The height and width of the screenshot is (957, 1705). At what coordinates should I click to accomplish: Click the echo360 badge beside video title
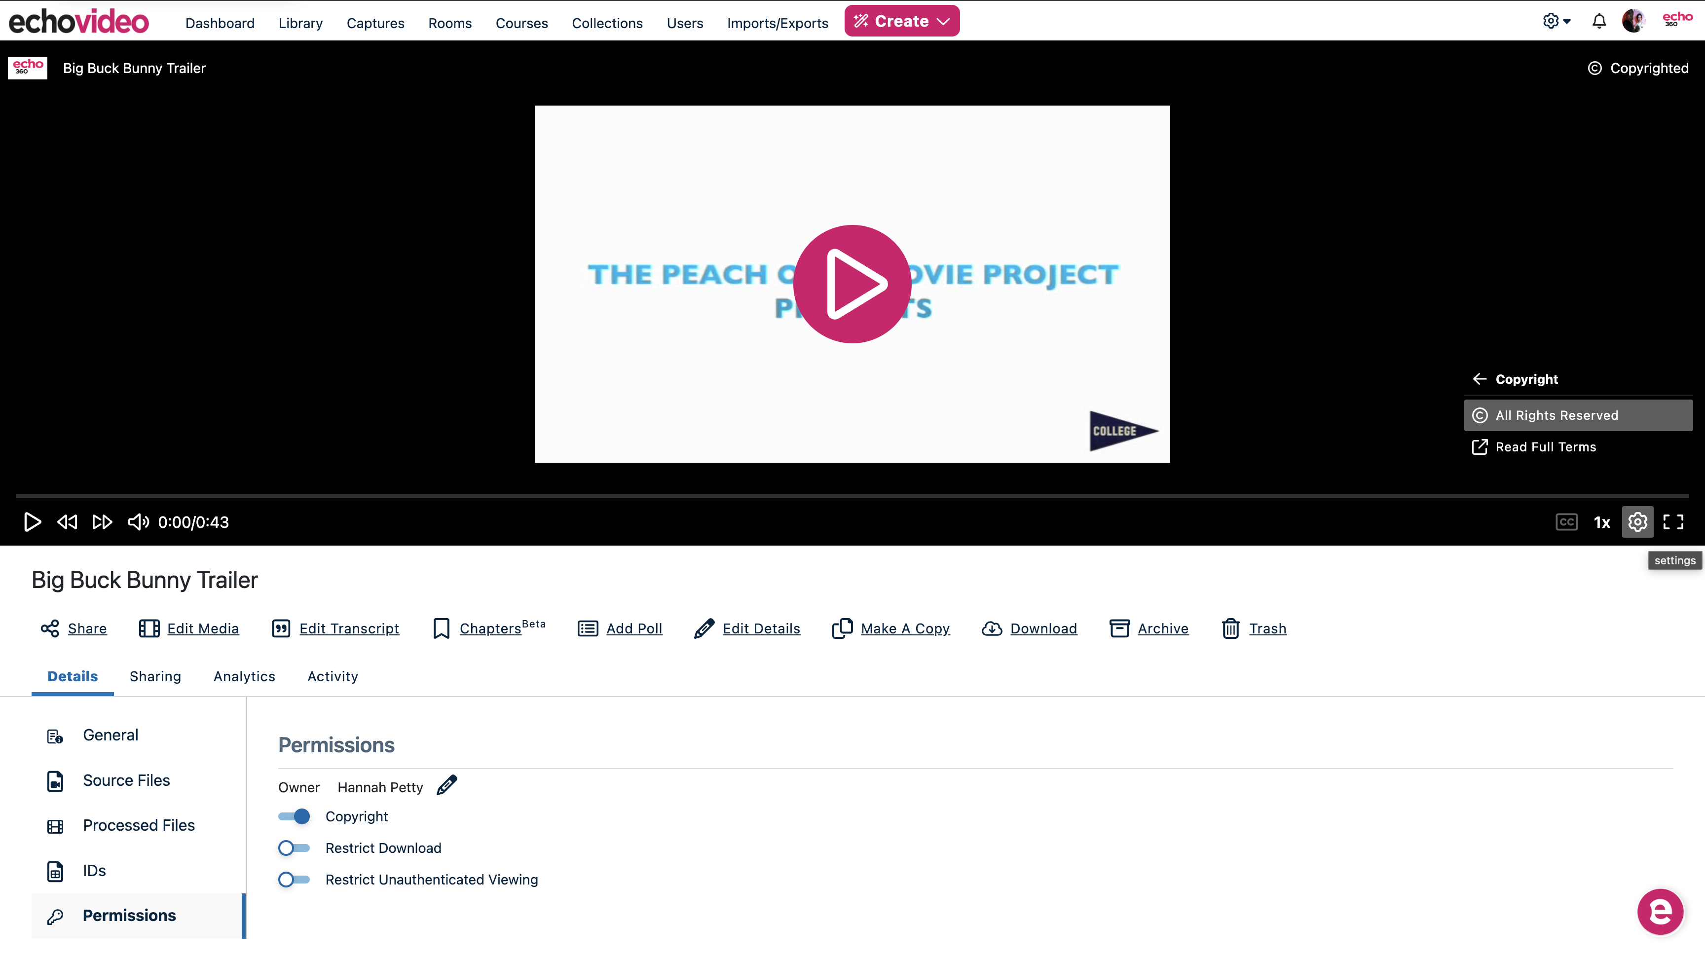pyautogui.click(x=28, y=68)
